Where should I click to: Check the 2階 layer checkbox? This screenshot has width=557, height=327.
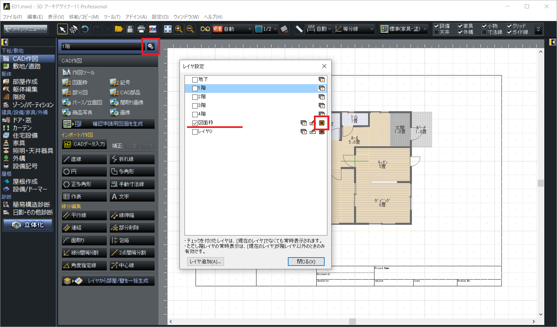pos(195,97)
